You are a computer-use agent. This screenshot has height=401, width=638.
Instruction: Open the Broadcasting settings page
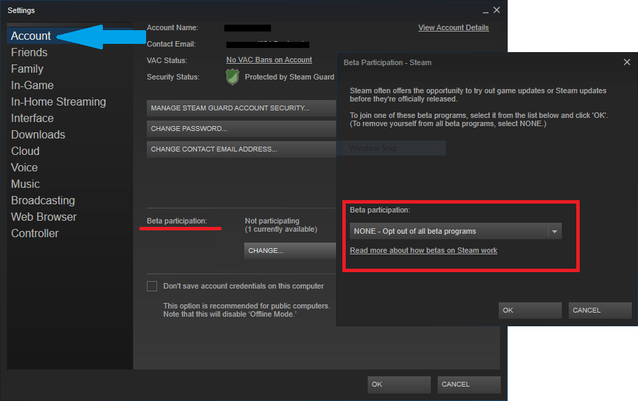pos(43,200)
